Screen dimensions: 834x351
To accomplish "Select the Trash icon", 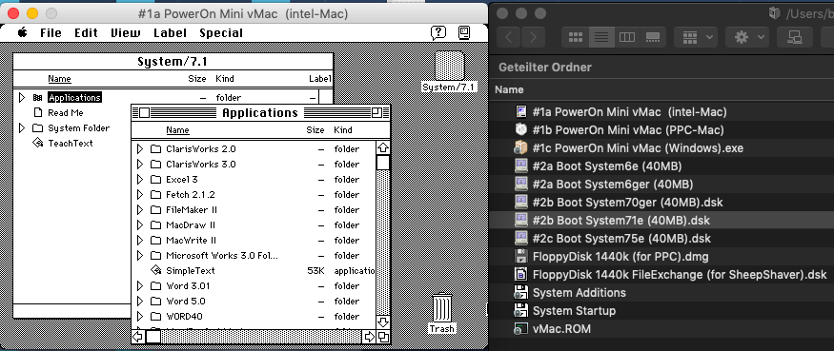I will coord(442,313).
